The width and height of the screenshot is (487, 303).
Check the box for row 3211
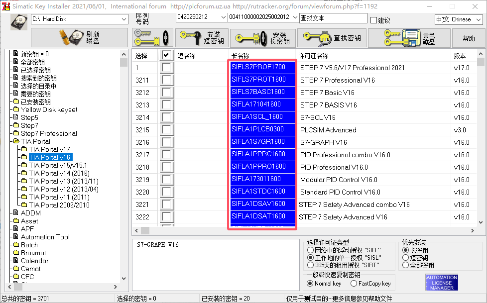point(167,80)
